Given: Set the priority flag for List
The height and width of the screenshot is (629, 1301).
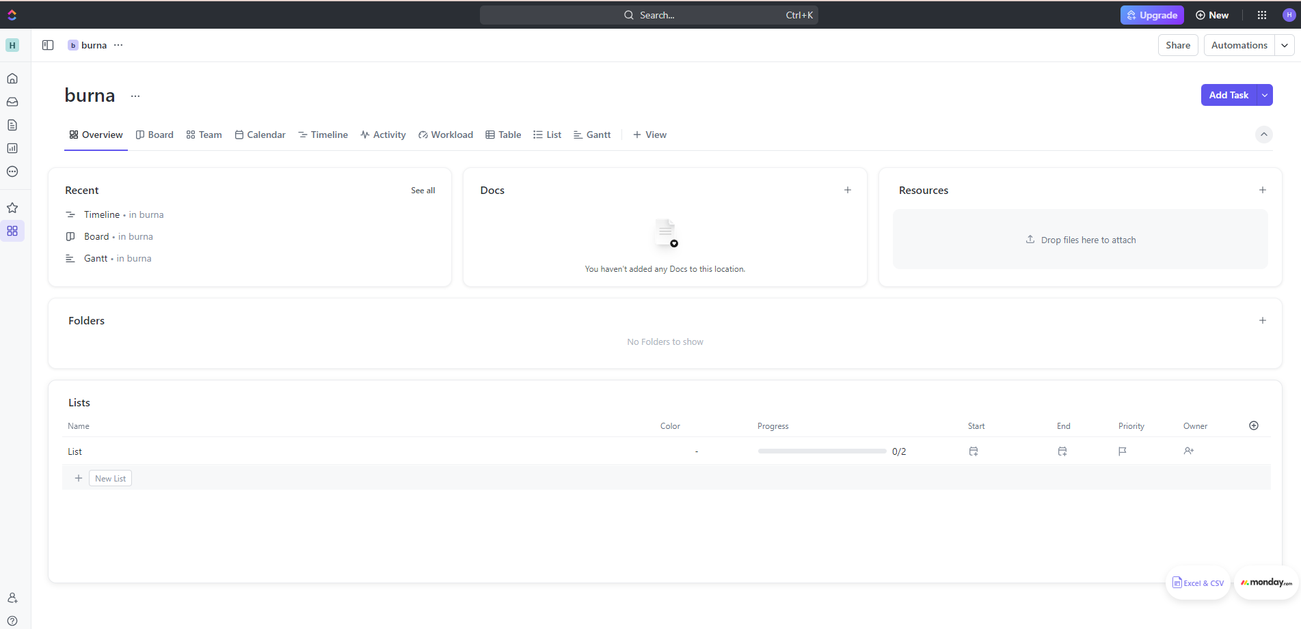Looking at the screenshot, I should (1123, 451).
